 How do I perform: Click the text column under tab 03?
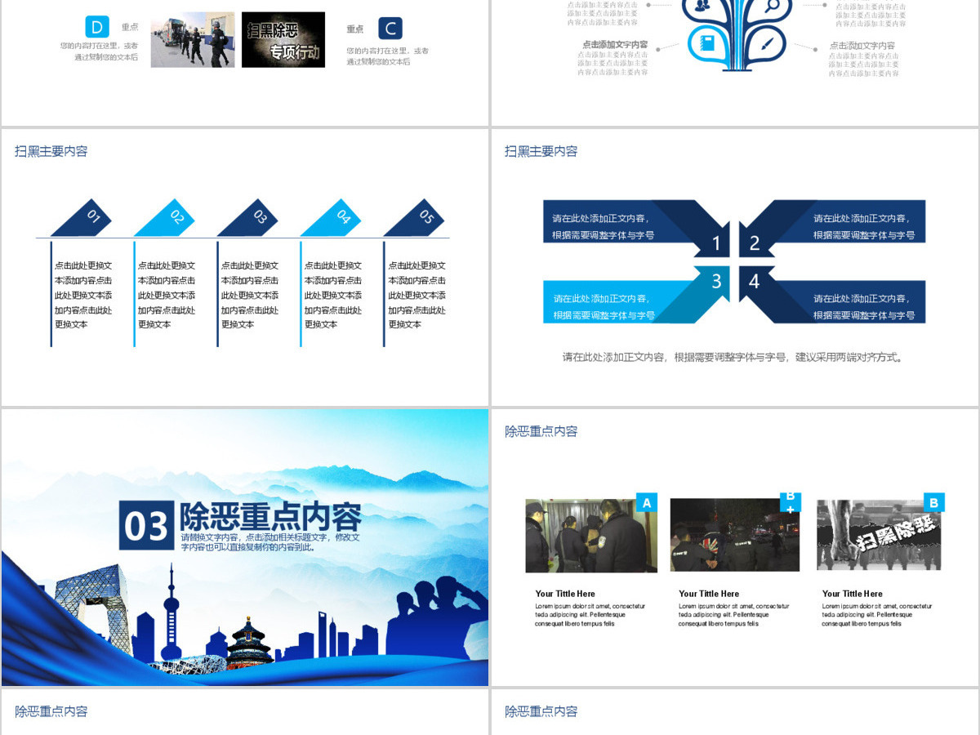(x=250, y=295)
